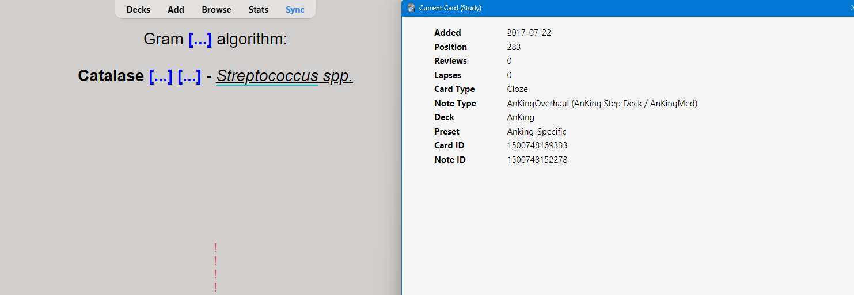Open the Decks screen
Image resolution: width=854 pixels, height=295 pixels.
pyautogui.click(x=138, y=10)
